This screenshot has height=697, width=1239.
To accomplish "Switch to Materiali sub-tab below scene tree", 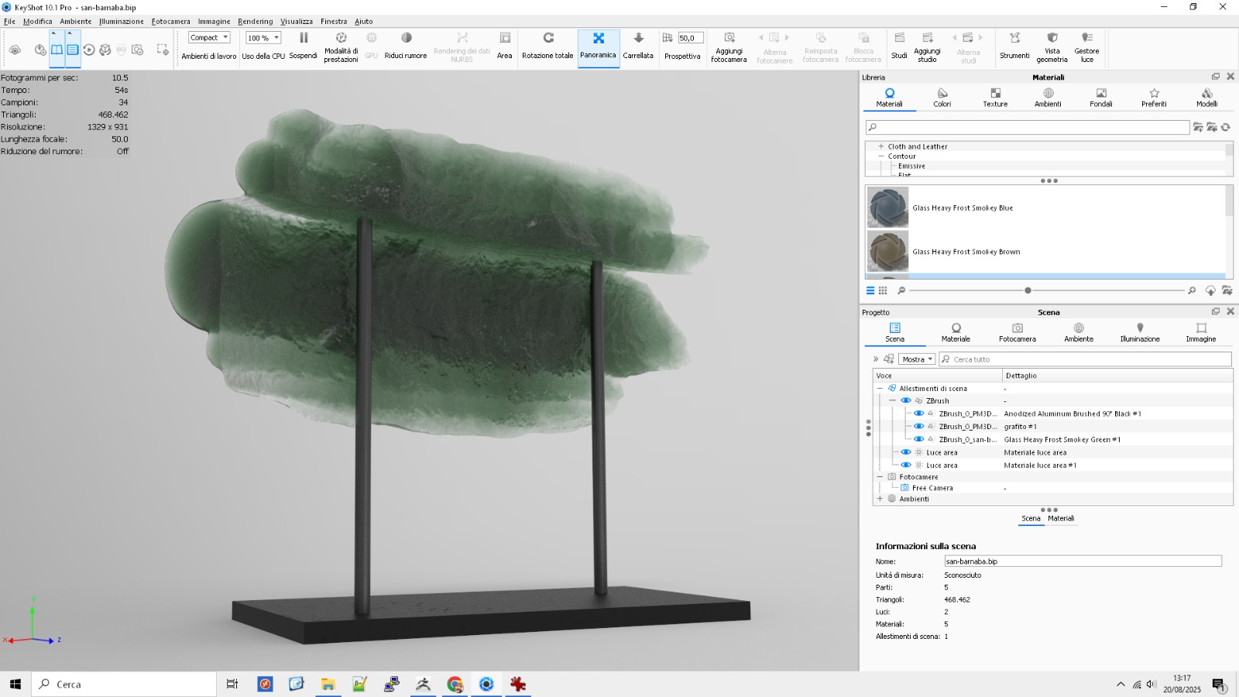I will (1061, 519).
